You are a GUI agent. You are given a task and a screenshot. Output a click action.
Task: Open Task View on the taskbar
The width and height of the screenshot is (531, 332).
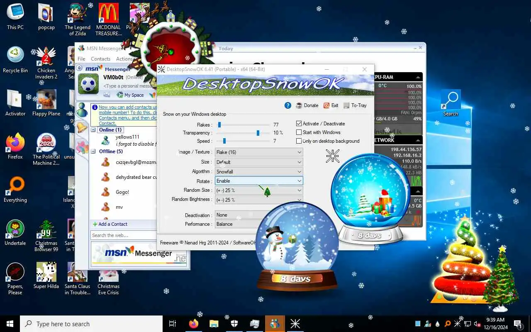173,324
